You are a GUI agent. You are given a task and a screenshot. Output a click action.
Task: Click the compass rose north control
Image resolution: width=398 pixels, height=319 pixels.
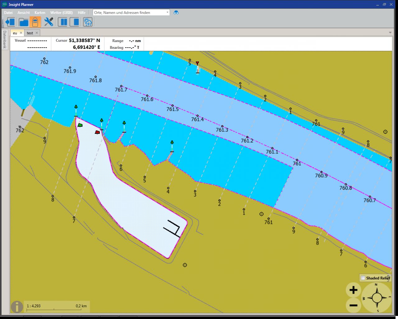click(377, 298)
